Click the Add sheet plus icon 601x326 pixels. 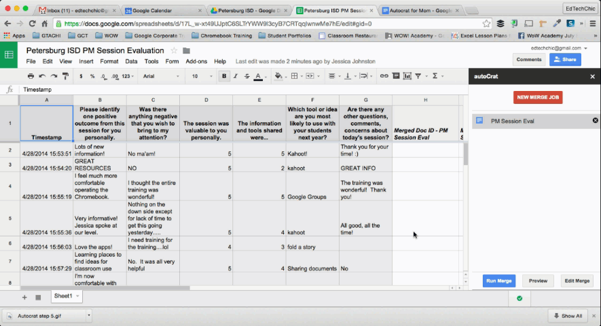(24, 297)
